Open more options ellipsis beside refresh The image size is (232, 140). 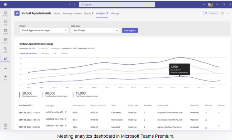pos(228,13)
